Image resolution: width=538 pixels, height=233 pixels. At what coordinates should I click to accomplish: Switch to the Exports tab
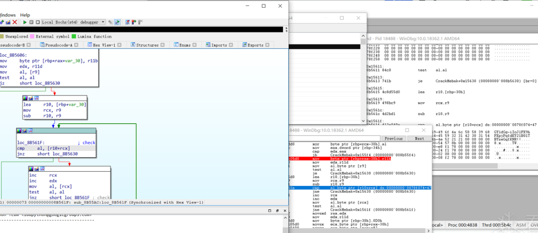(x=255, y=45)
